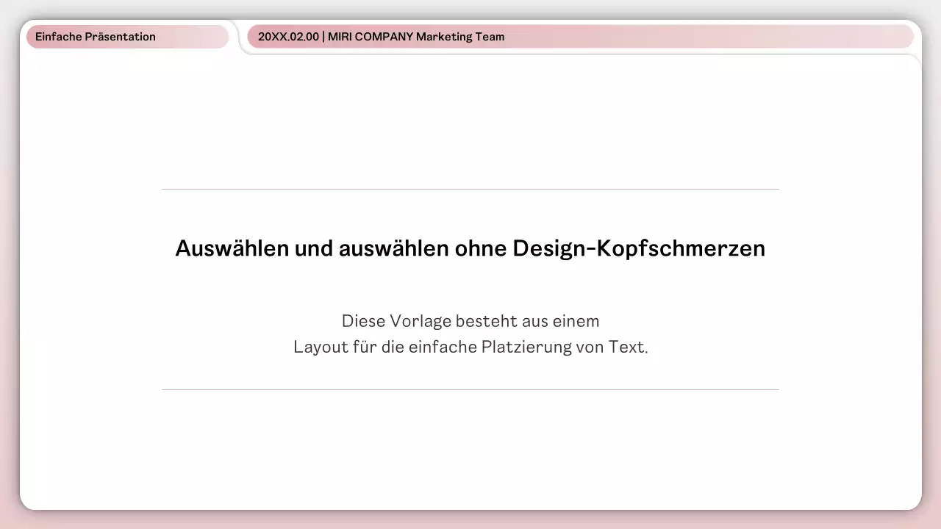Click the 'Einfache Präsentation' header pill
The height and width of the screenshot is (529, 941).
[x=96, y=36]
